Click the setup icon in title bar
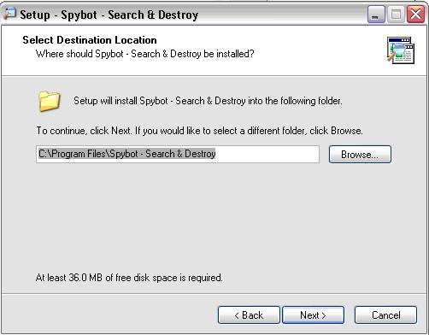This screenshot has width=429, height=335. 10,14
